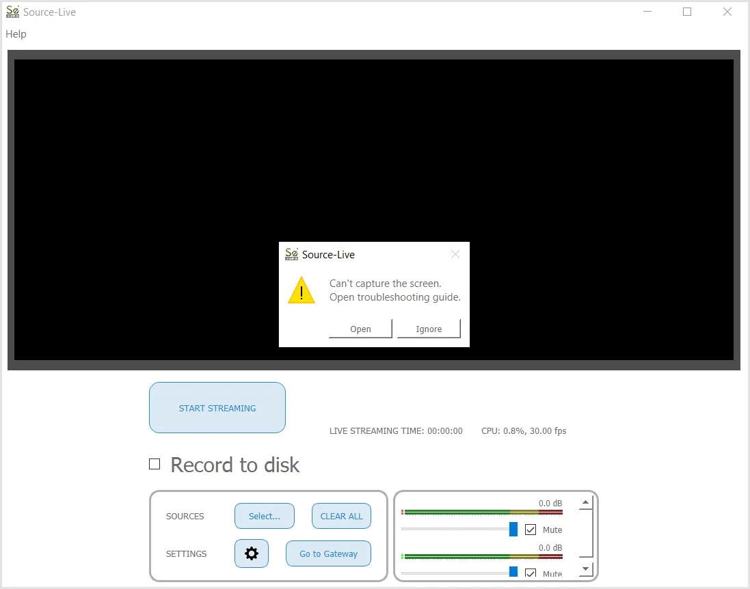This screenshot has width=750, height=589.
Task: Uncheck Mute on the second audio channel
Action: pos(530,573)
